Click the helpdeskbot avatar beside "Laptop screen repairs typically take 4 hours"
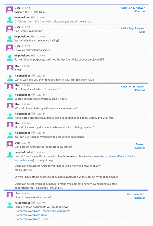 pos(10,97)
